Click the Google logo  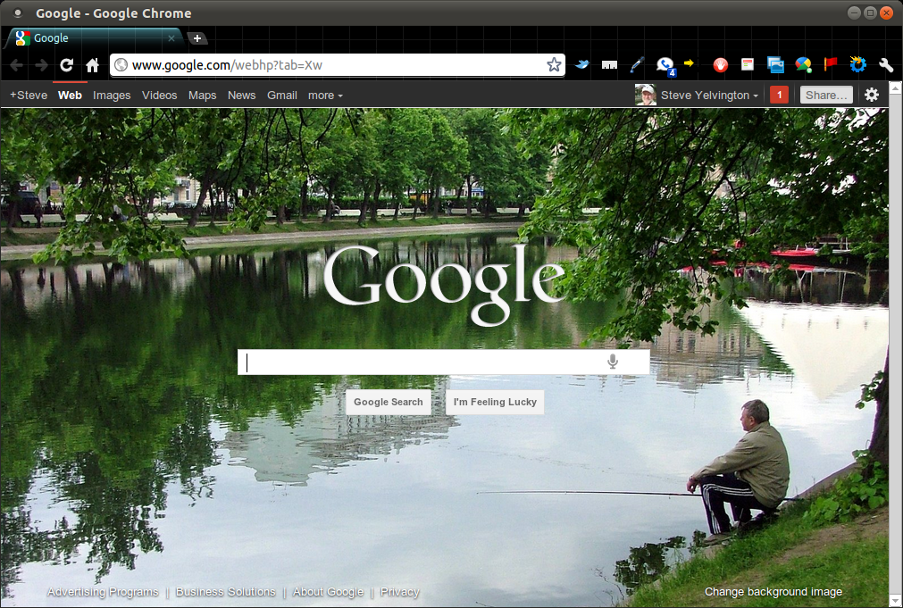[x=443, y=285]
